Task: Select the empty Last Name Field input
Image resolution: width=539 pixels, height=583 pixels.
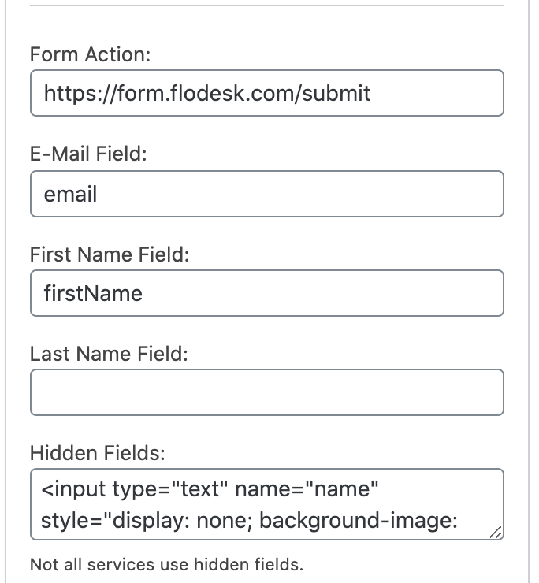Action: (x=266, y=392)
